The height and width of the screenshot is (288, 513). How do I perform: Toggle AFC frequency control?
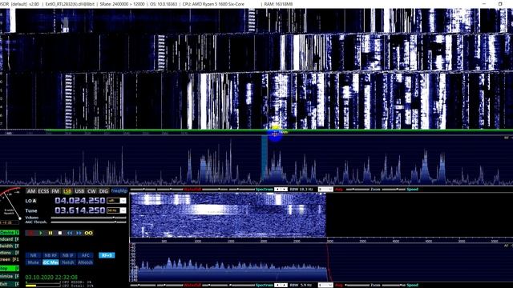point(86,255)
